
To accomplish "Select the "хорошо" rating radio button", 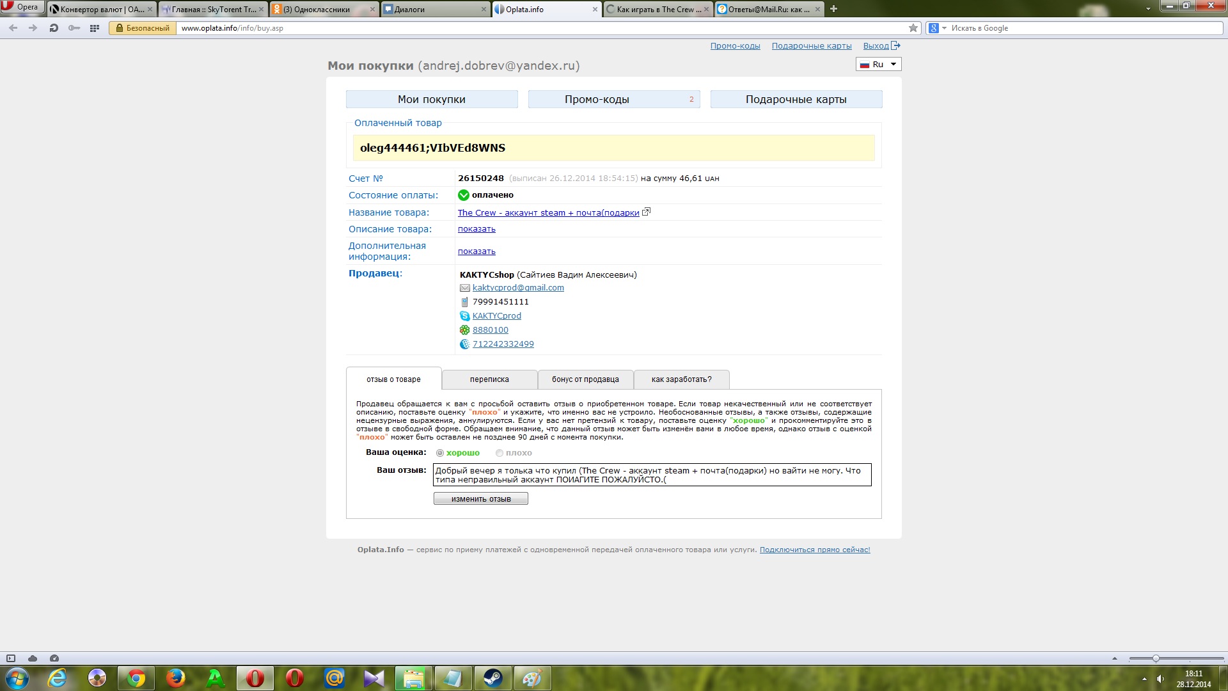I will click(440, 453).
